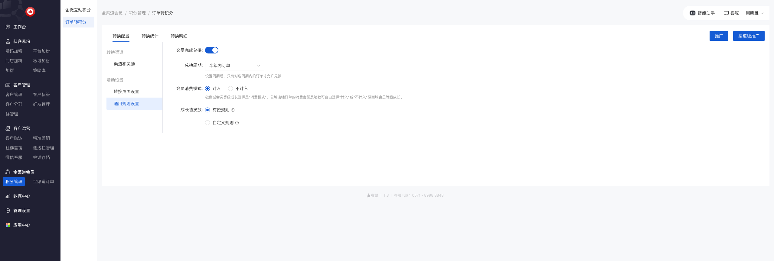Click the 客服 chat bubble icon

[x=726, y=13]
